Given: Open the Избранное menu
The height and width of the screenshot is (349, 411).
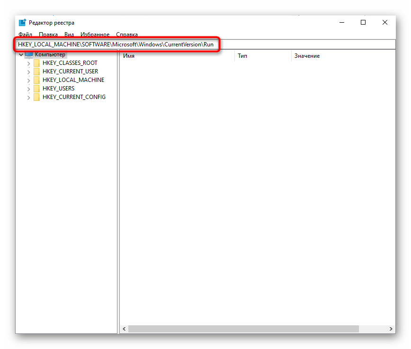Looking at the screenshot, I should coord(95,35).
